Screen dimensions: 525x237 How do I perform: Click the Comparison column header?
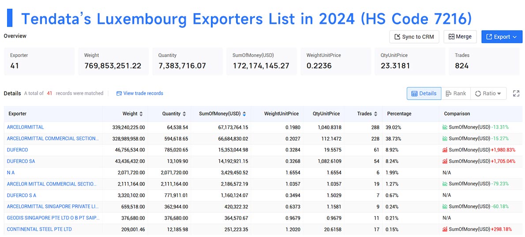tap(457, 114)
